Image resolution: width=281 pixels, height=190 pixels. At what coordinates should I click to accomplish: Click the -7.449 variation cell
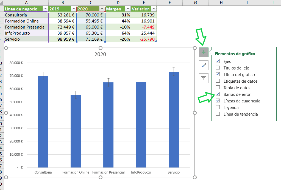click(x=144, y=27)
